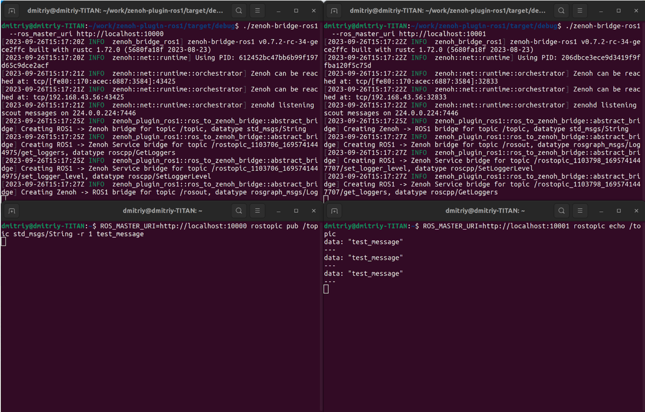Minimize the top-right terminal window
The image size is (645, 412).
tap(601, 11)
